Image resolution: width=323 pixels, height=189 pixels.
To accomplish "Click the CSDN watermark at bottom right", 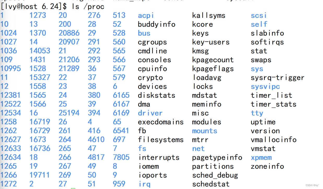I will click(312, 185).
